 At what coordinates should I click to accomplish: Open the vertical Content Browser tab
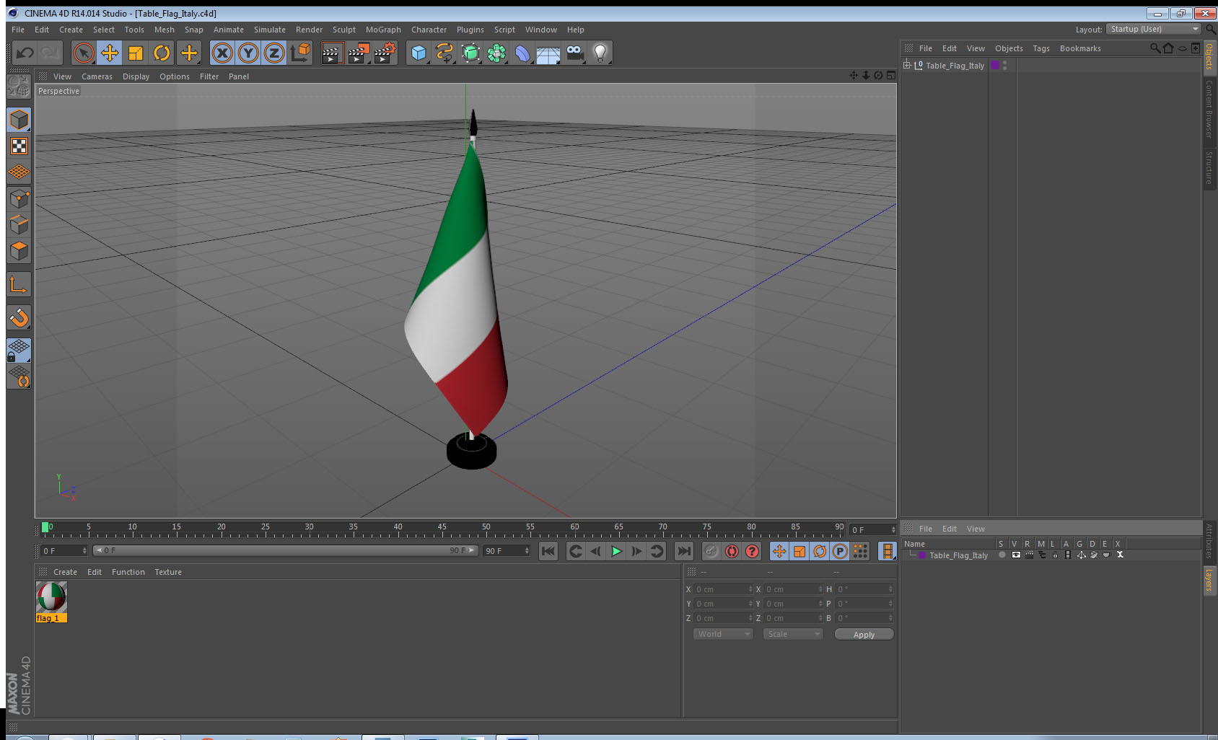(x=1209, y=109)
